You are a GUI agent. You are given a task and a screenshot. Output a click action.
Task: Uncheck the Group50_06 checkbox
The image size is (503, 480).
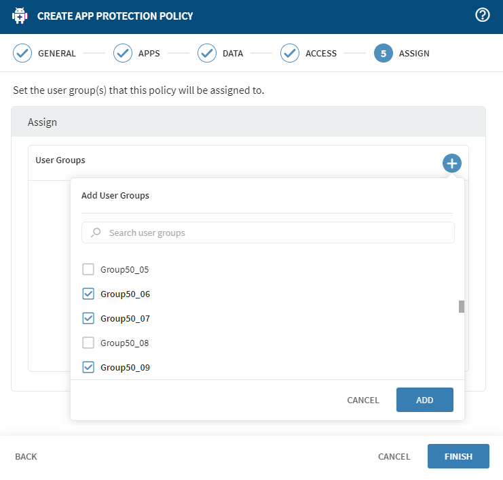click(x=88, y=294)
